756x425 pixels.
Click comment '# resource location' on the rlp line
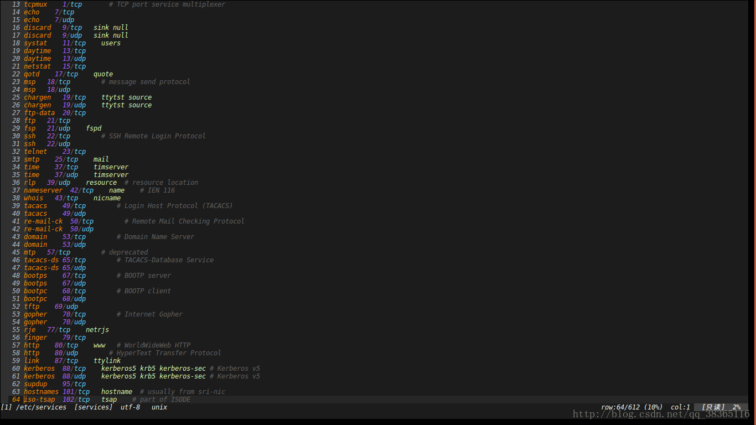tap(161, 183)
